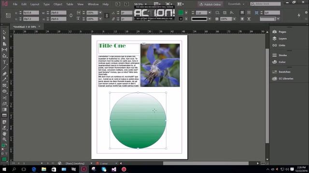Select the Gradient Swatch tool
Screen dimensions: 309x173
[x=4, y=110]
